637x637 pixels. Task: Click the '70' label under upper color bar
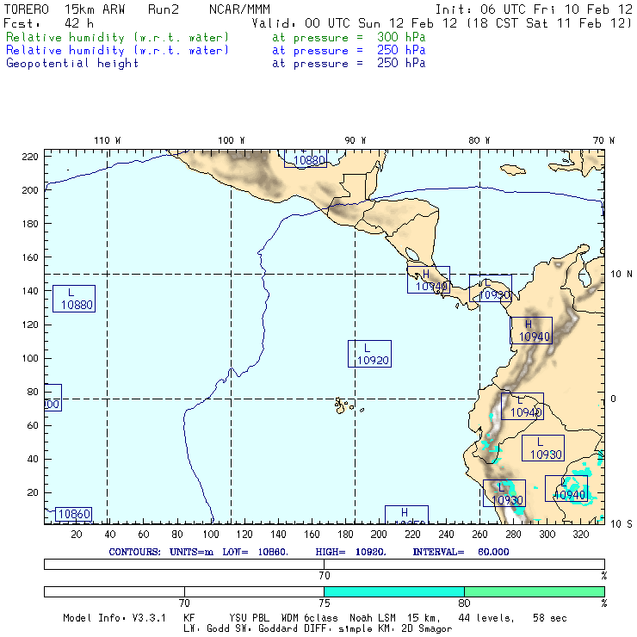(325, 576)
